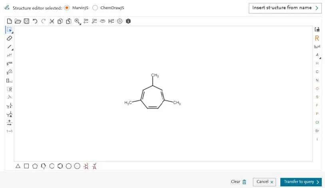Save the current structure
The height and width of the screenshot is (188, 325).
pos(26,21)
